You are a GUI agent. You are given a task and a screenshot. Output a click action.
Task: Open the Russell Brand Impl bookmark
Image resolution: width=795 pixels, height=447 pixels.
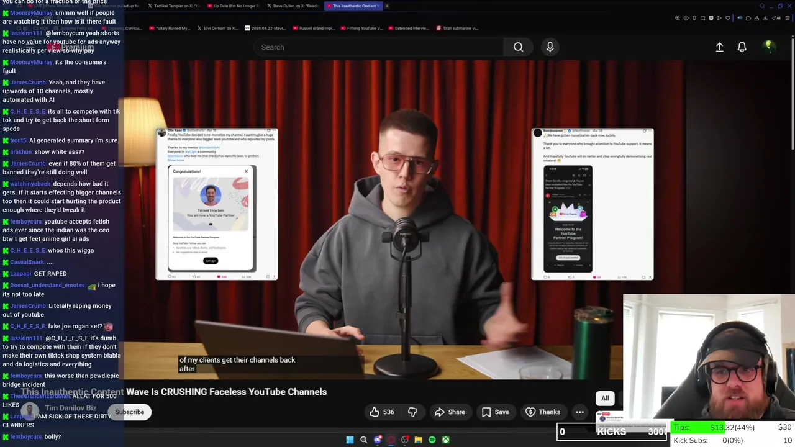coord(313,28)
